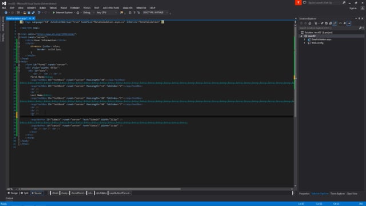Switch to Design view
The height and width of the screenshot is (206, 366).
point(13,193)
